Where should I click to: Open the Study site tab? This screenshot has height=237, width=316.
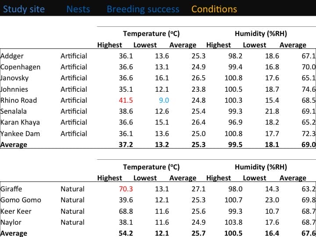point(24,9)
